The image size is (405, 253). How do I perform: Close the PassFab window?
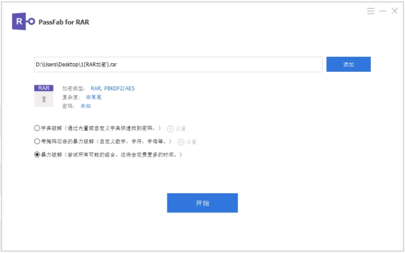tap(395, 11)
